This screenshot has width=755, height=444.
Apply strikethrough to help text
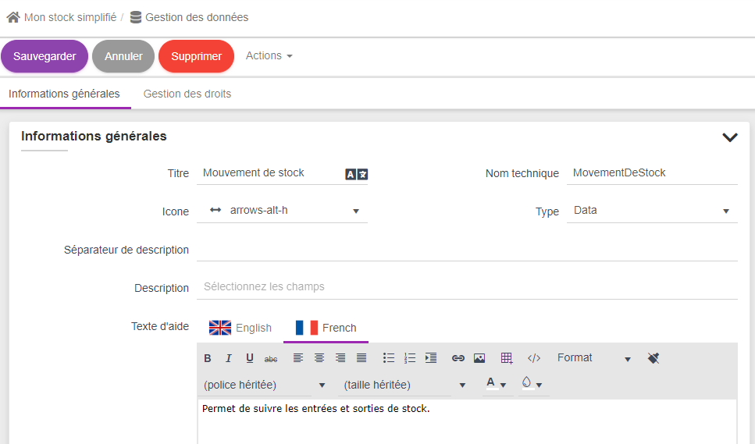(271, 358)
